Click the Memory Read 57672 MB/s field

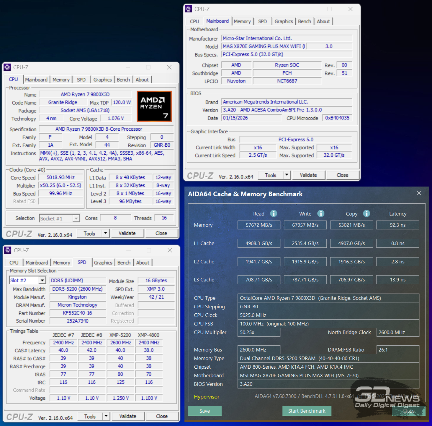point(259,225)
